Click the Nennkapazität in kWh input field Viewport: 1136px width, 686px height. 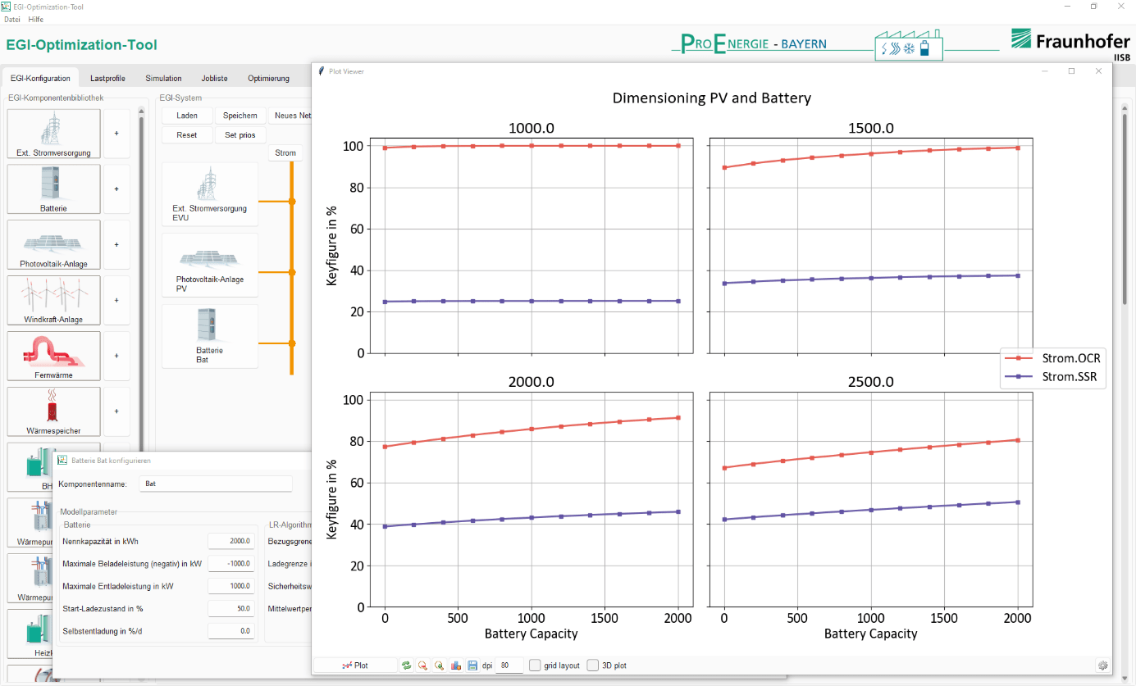coord(230,541)
